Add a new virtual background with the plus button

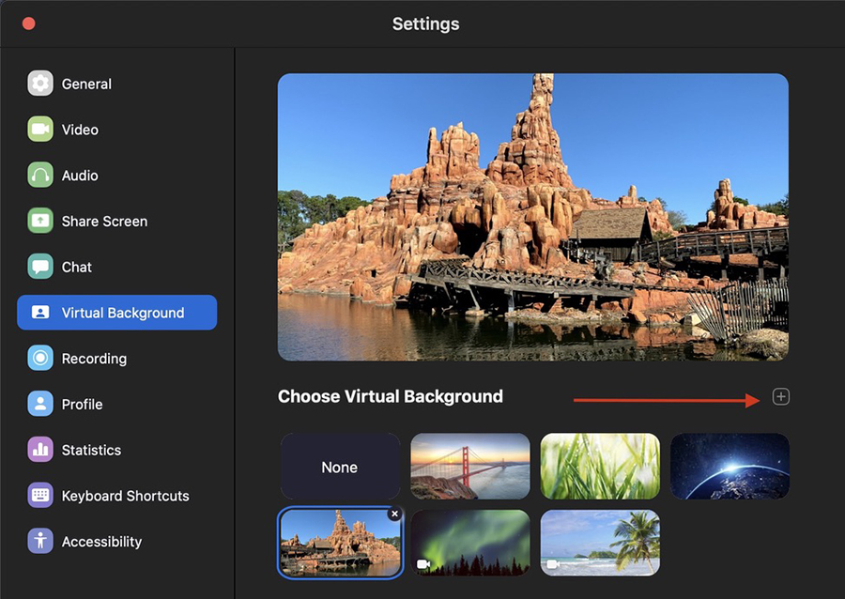coord(780,397)
